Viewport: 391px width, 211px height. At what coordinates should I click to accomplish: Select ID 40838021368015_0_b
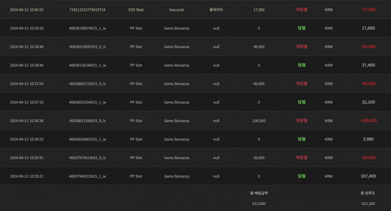(87, 121)
